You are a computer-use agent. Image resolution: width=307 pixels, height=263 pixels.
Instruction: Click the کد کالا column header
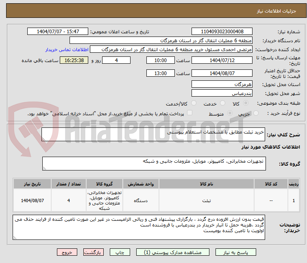[271, 184]
